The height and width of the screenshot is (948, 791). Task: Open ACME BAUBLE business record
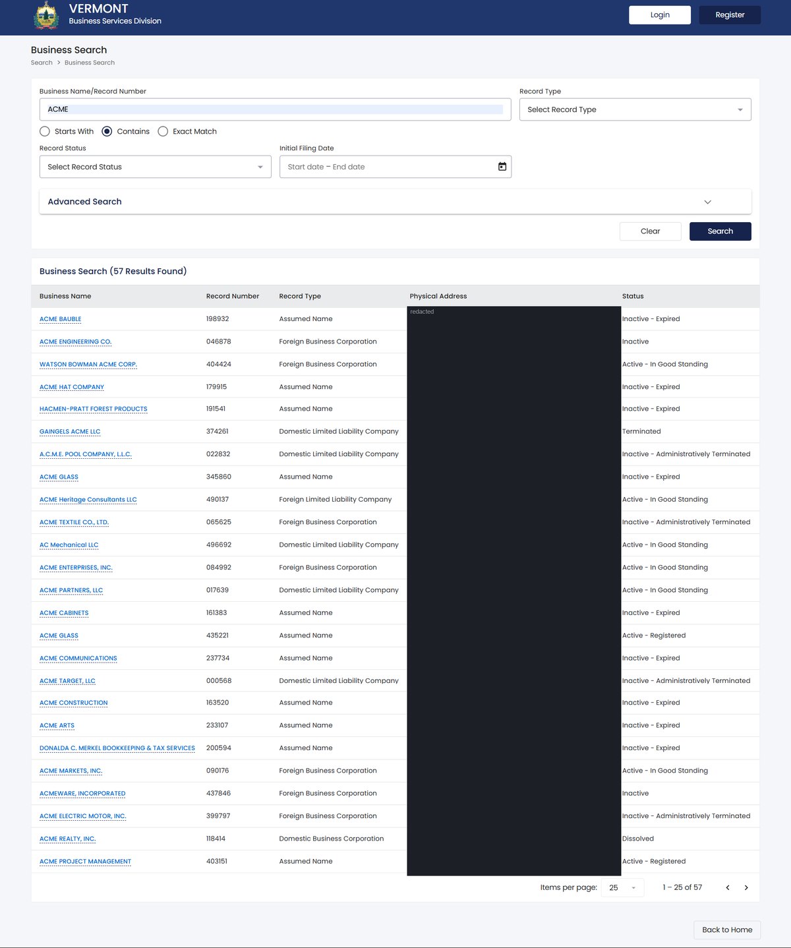[61, 319]
